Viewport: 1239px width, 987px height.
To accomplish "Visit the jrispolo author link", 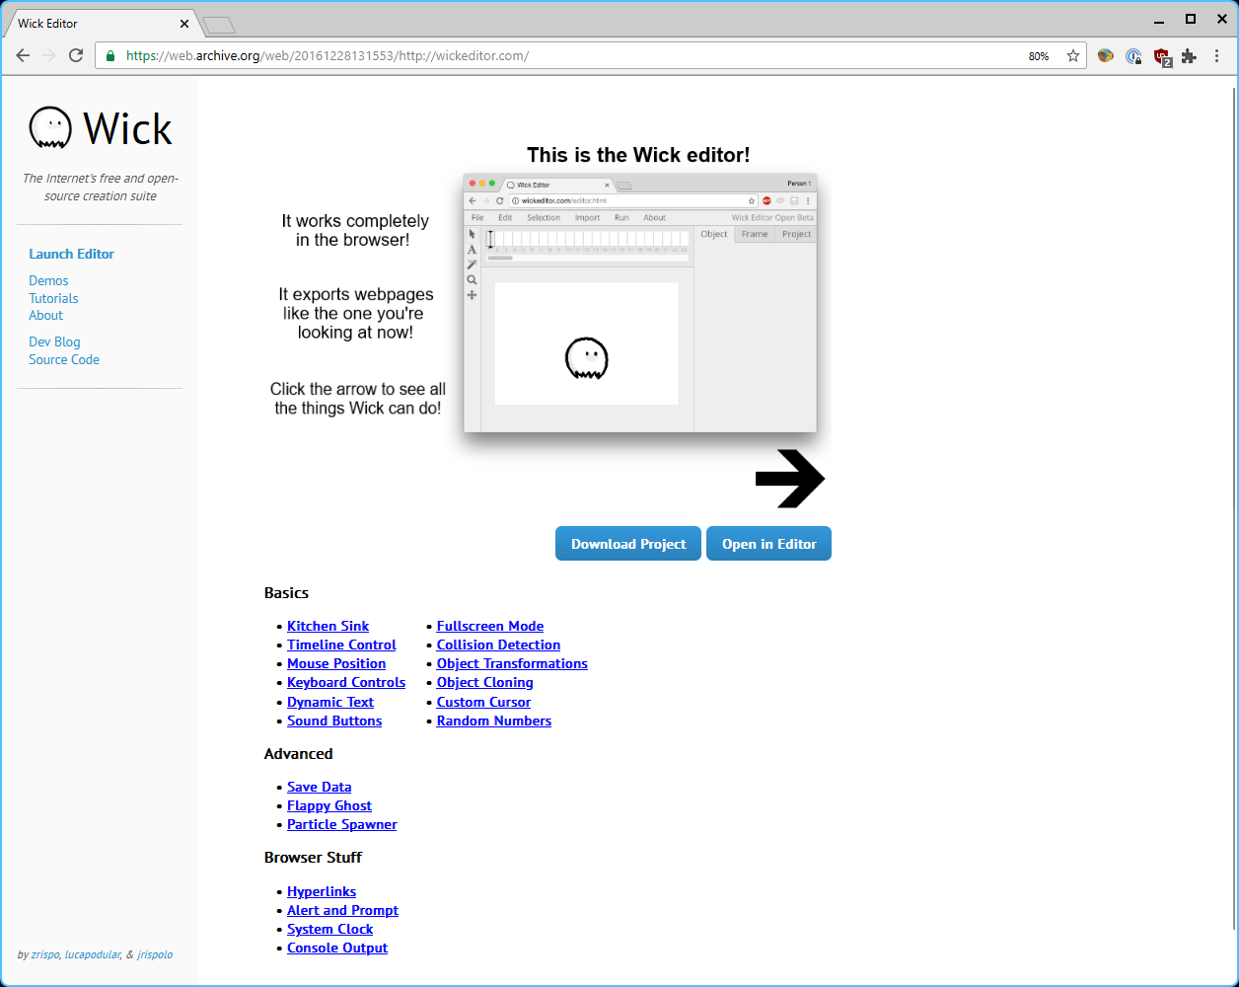I will pos(155,954).
